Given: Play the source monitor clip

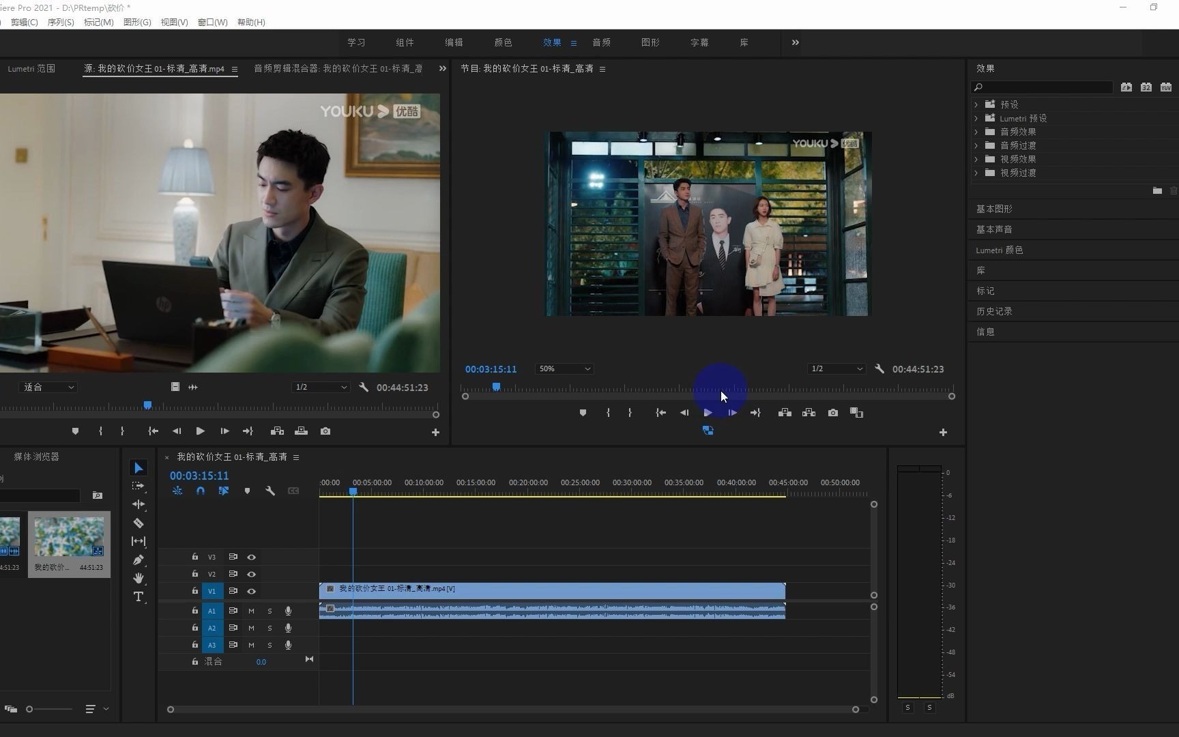Looking at the screenshot, I should click(200, 431).
